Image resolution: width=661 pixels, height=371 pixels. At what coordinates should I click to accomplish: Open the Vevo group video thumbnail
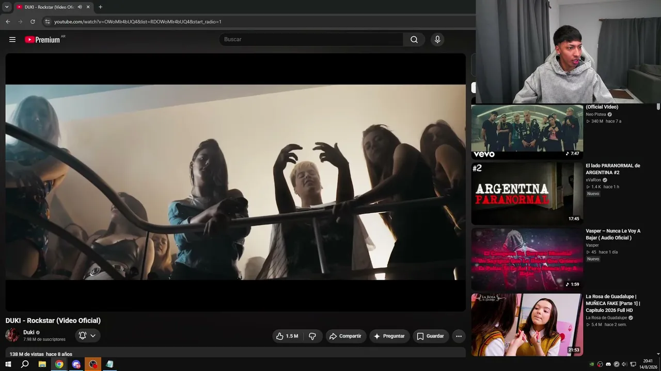tap(527, 132)
